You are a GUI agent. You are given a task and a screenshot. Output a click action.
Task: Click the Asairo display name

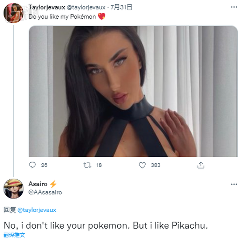pos(38,184)
